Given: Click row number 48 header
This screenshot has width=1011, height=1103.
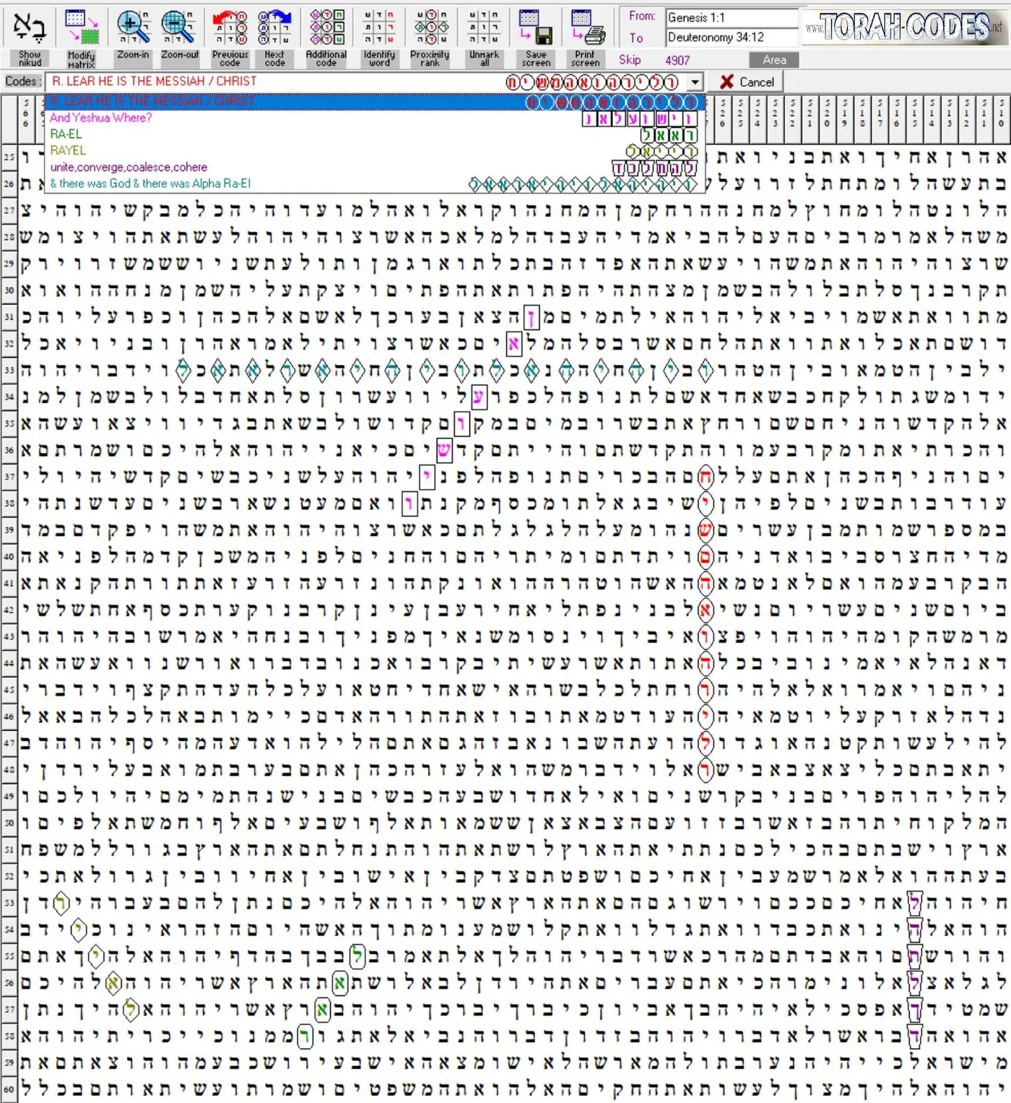Looking at the screenshot, I should coord(9,770).
